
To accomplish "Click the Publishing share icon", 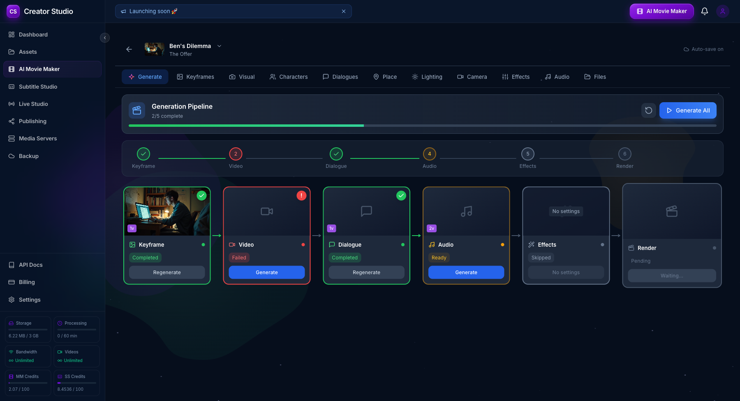I will [11, 121].
